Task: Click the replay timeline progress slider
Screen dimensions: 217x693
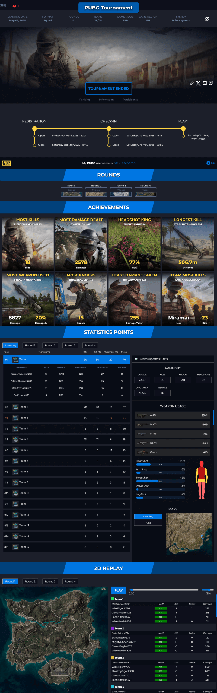Action: coord(164,590)
